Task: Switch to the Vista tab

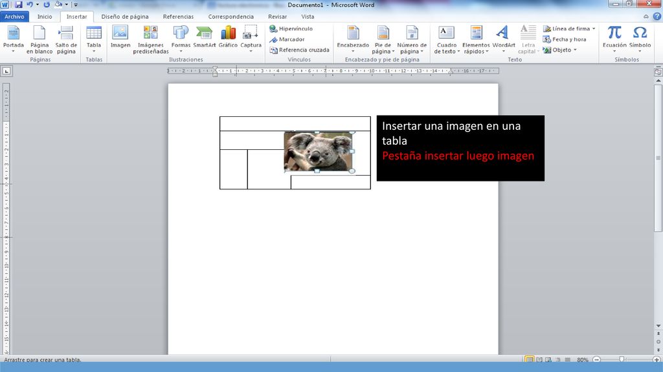Action: pos(308,16)
